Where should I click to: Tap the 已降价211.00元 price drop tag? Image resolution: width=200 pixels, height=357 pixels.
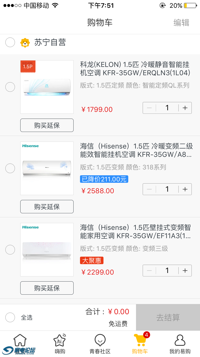pos(104,179)
